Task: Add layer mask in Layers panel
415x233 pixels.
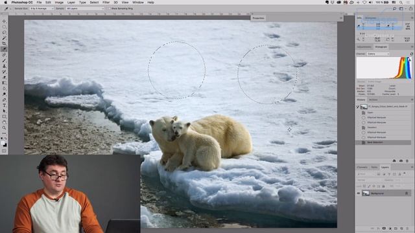Action: coord(384,228)
